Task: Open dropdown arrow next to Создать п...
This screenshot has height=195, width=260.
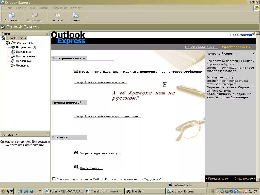Action: tap(22, 17)
